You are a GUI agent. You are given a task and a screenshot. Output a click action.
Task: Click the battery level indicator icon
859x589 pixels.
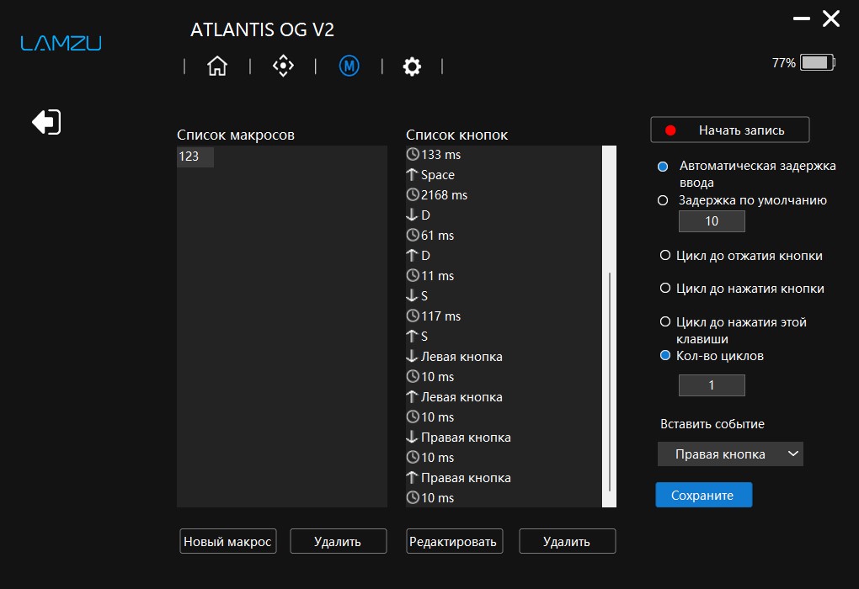[818, 62]
